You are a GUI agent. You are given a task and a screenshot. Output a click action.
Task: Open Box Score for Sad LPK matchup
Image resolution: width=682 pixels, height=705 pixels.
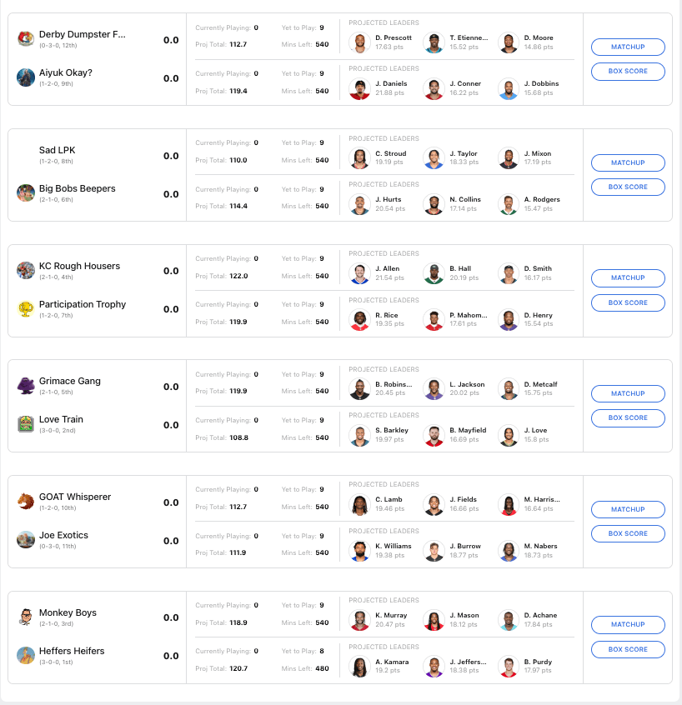pos(628,187)
